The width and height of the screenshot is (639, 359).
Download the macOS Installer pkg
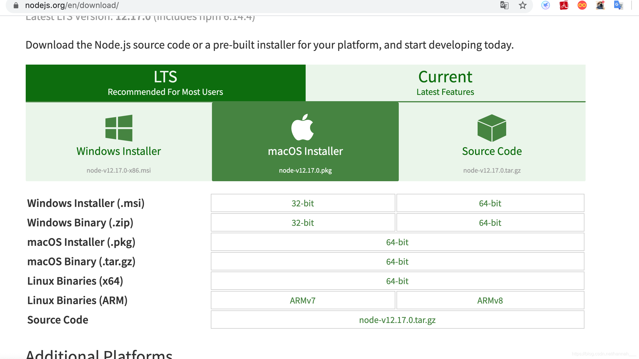click(305, 142)
